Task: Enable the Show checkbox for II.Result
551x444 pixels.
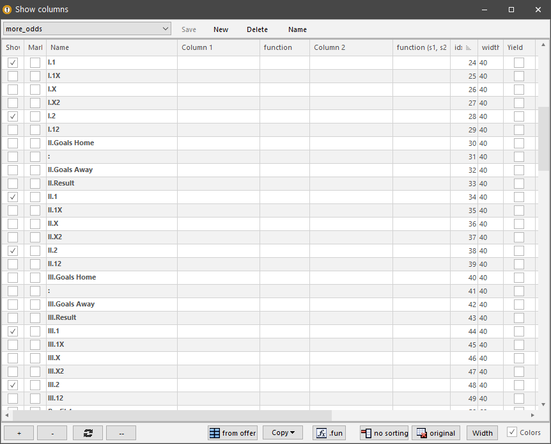Action: coord(13,184)
